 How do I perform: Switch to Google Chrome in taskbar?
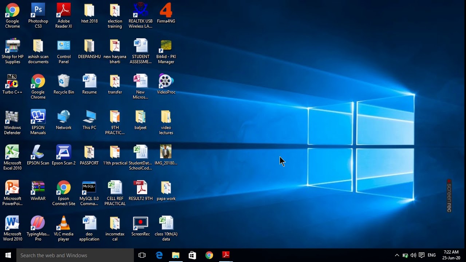tap(209, 255)
